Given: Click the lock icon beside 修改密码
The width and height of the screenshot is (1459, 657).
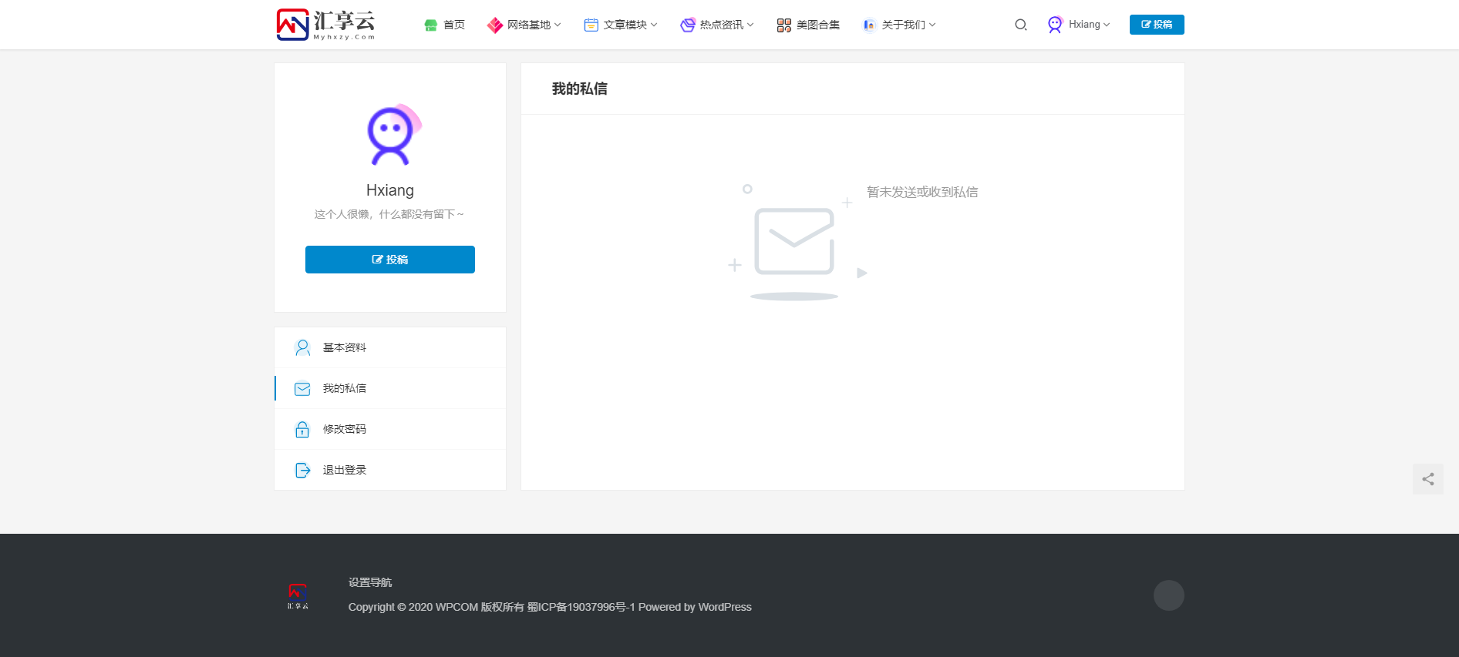Looking at the screenshot, I should point(302,429).
